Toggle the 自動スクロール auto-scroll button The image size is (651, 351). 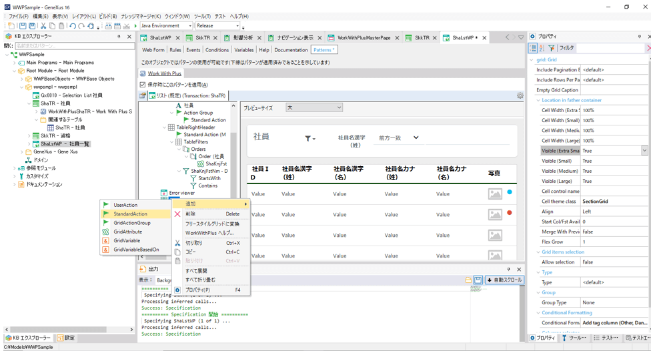(504, 280)
